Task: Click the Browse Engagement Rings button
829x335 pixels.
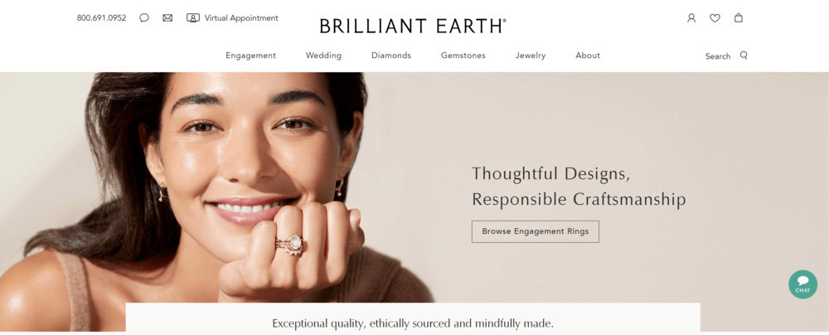Action: [535, 232]
